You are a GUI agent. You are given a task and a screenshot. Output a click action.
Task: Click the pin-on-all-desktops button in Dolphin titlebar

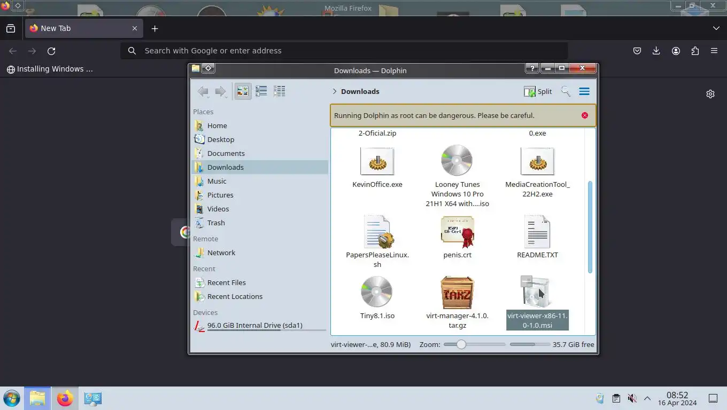coord(208,68)
